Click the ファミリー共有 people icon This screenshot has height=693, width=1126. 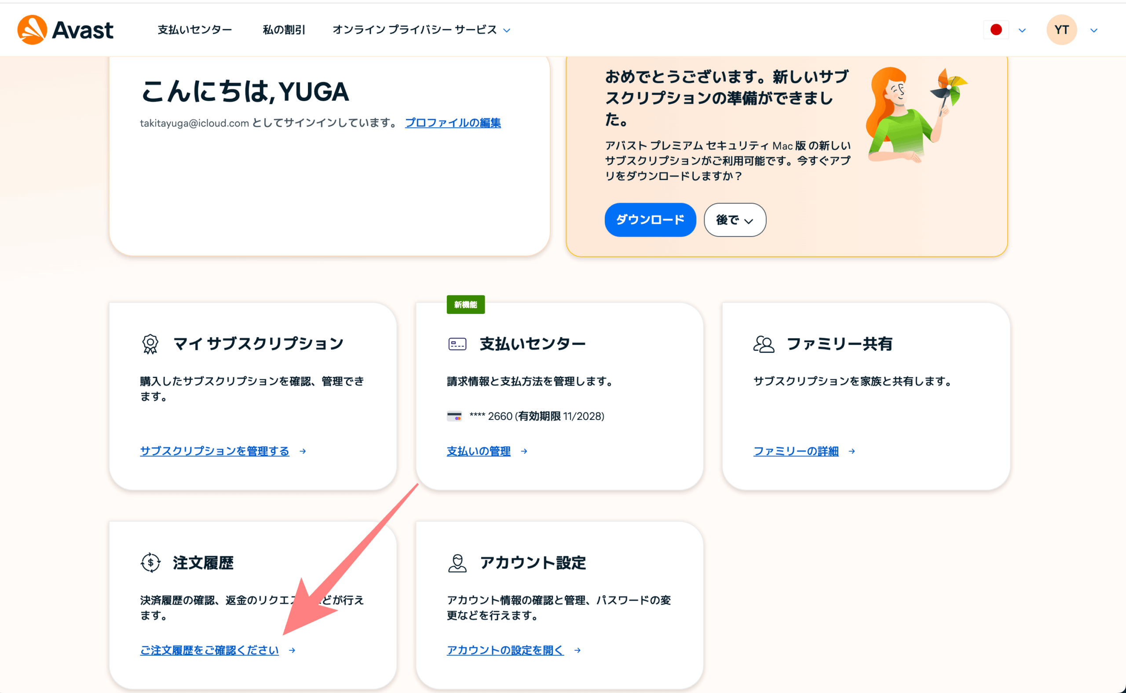[x=764, y=344]
